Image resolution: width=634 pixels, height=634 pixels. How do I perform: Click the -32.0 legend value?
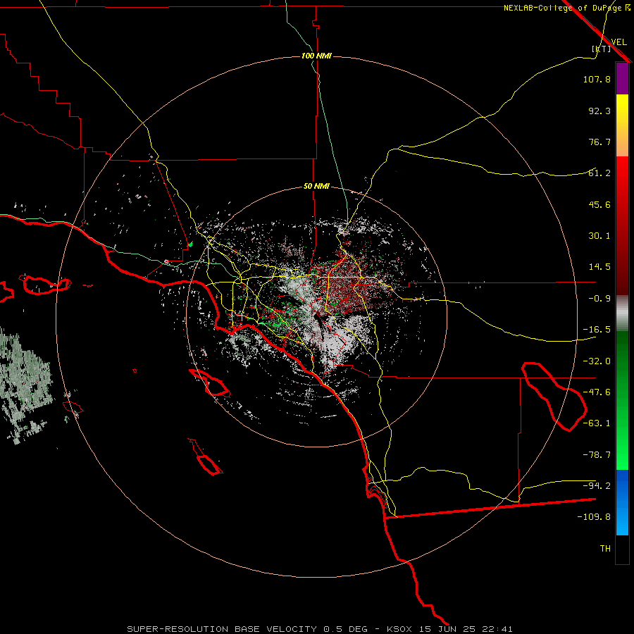(597, 361)
